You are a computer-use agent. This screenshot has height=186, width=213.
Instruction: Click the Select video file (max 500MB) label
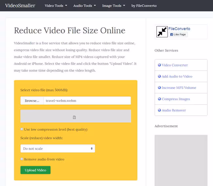click(44, 90)
